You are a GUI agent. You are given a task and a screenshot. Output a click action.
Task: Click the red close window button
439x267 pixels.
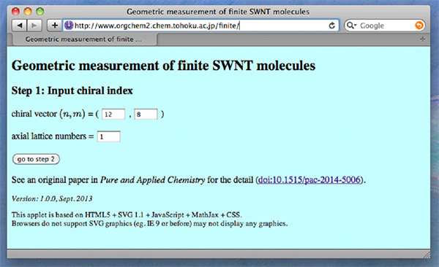(15, 12)
